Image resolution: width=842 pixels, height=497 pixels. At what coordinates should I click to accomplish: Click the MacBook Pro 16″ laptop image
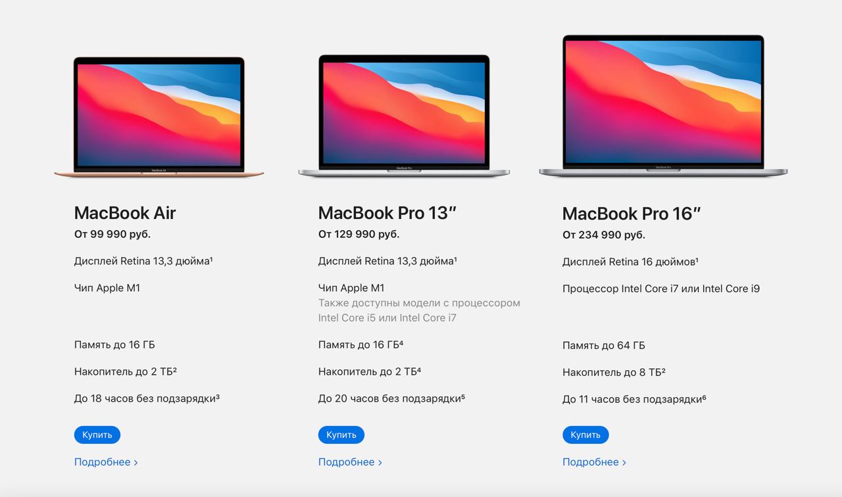[663, 106]
